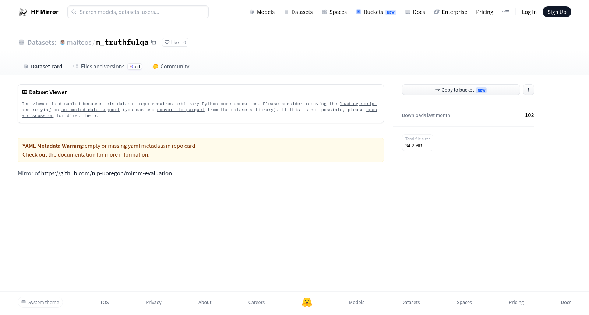Viewport: 589px width, 315px height.
Task: Open the convert to parquet link
Action: [x=181, y=110]
